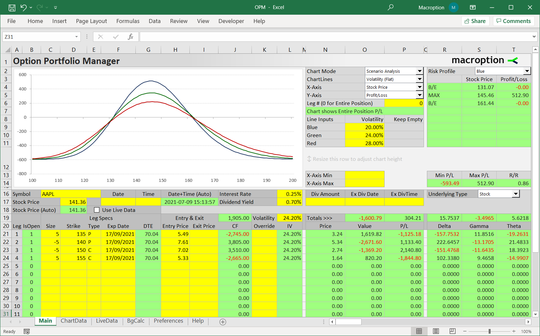Click the Undo arrow icon
Viewport: 540px width, 336px height.
click(23, 7)
